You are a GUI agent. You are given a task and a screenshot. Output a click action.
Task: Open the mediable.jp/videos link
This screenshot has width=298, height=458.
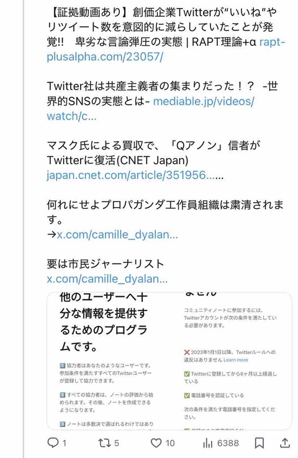(x=150, y=108)
